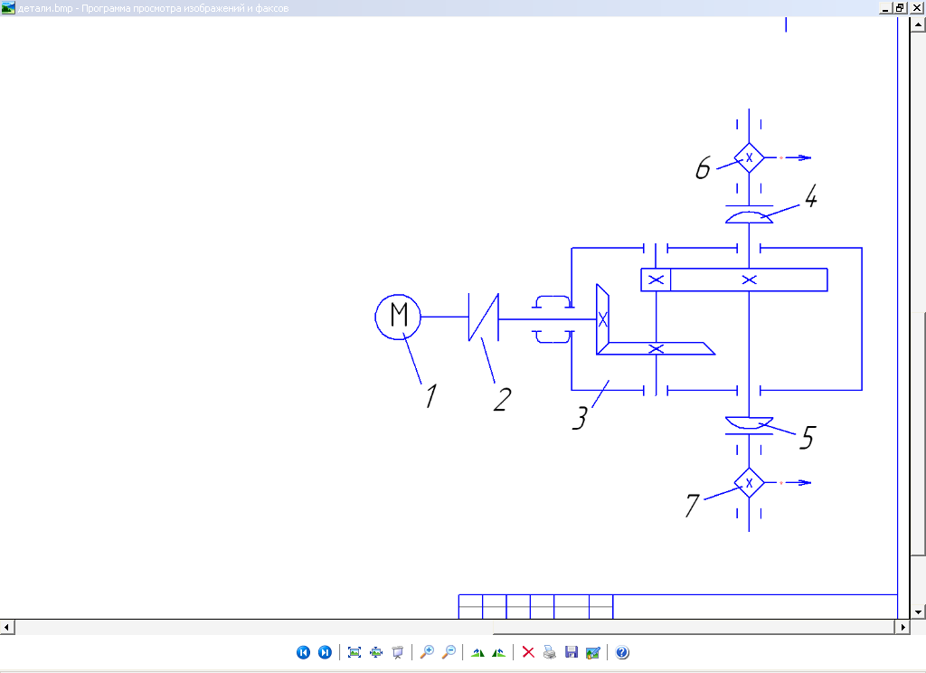
Task: Fit image to window with Best Fit
Action: (x=354, y=652)
